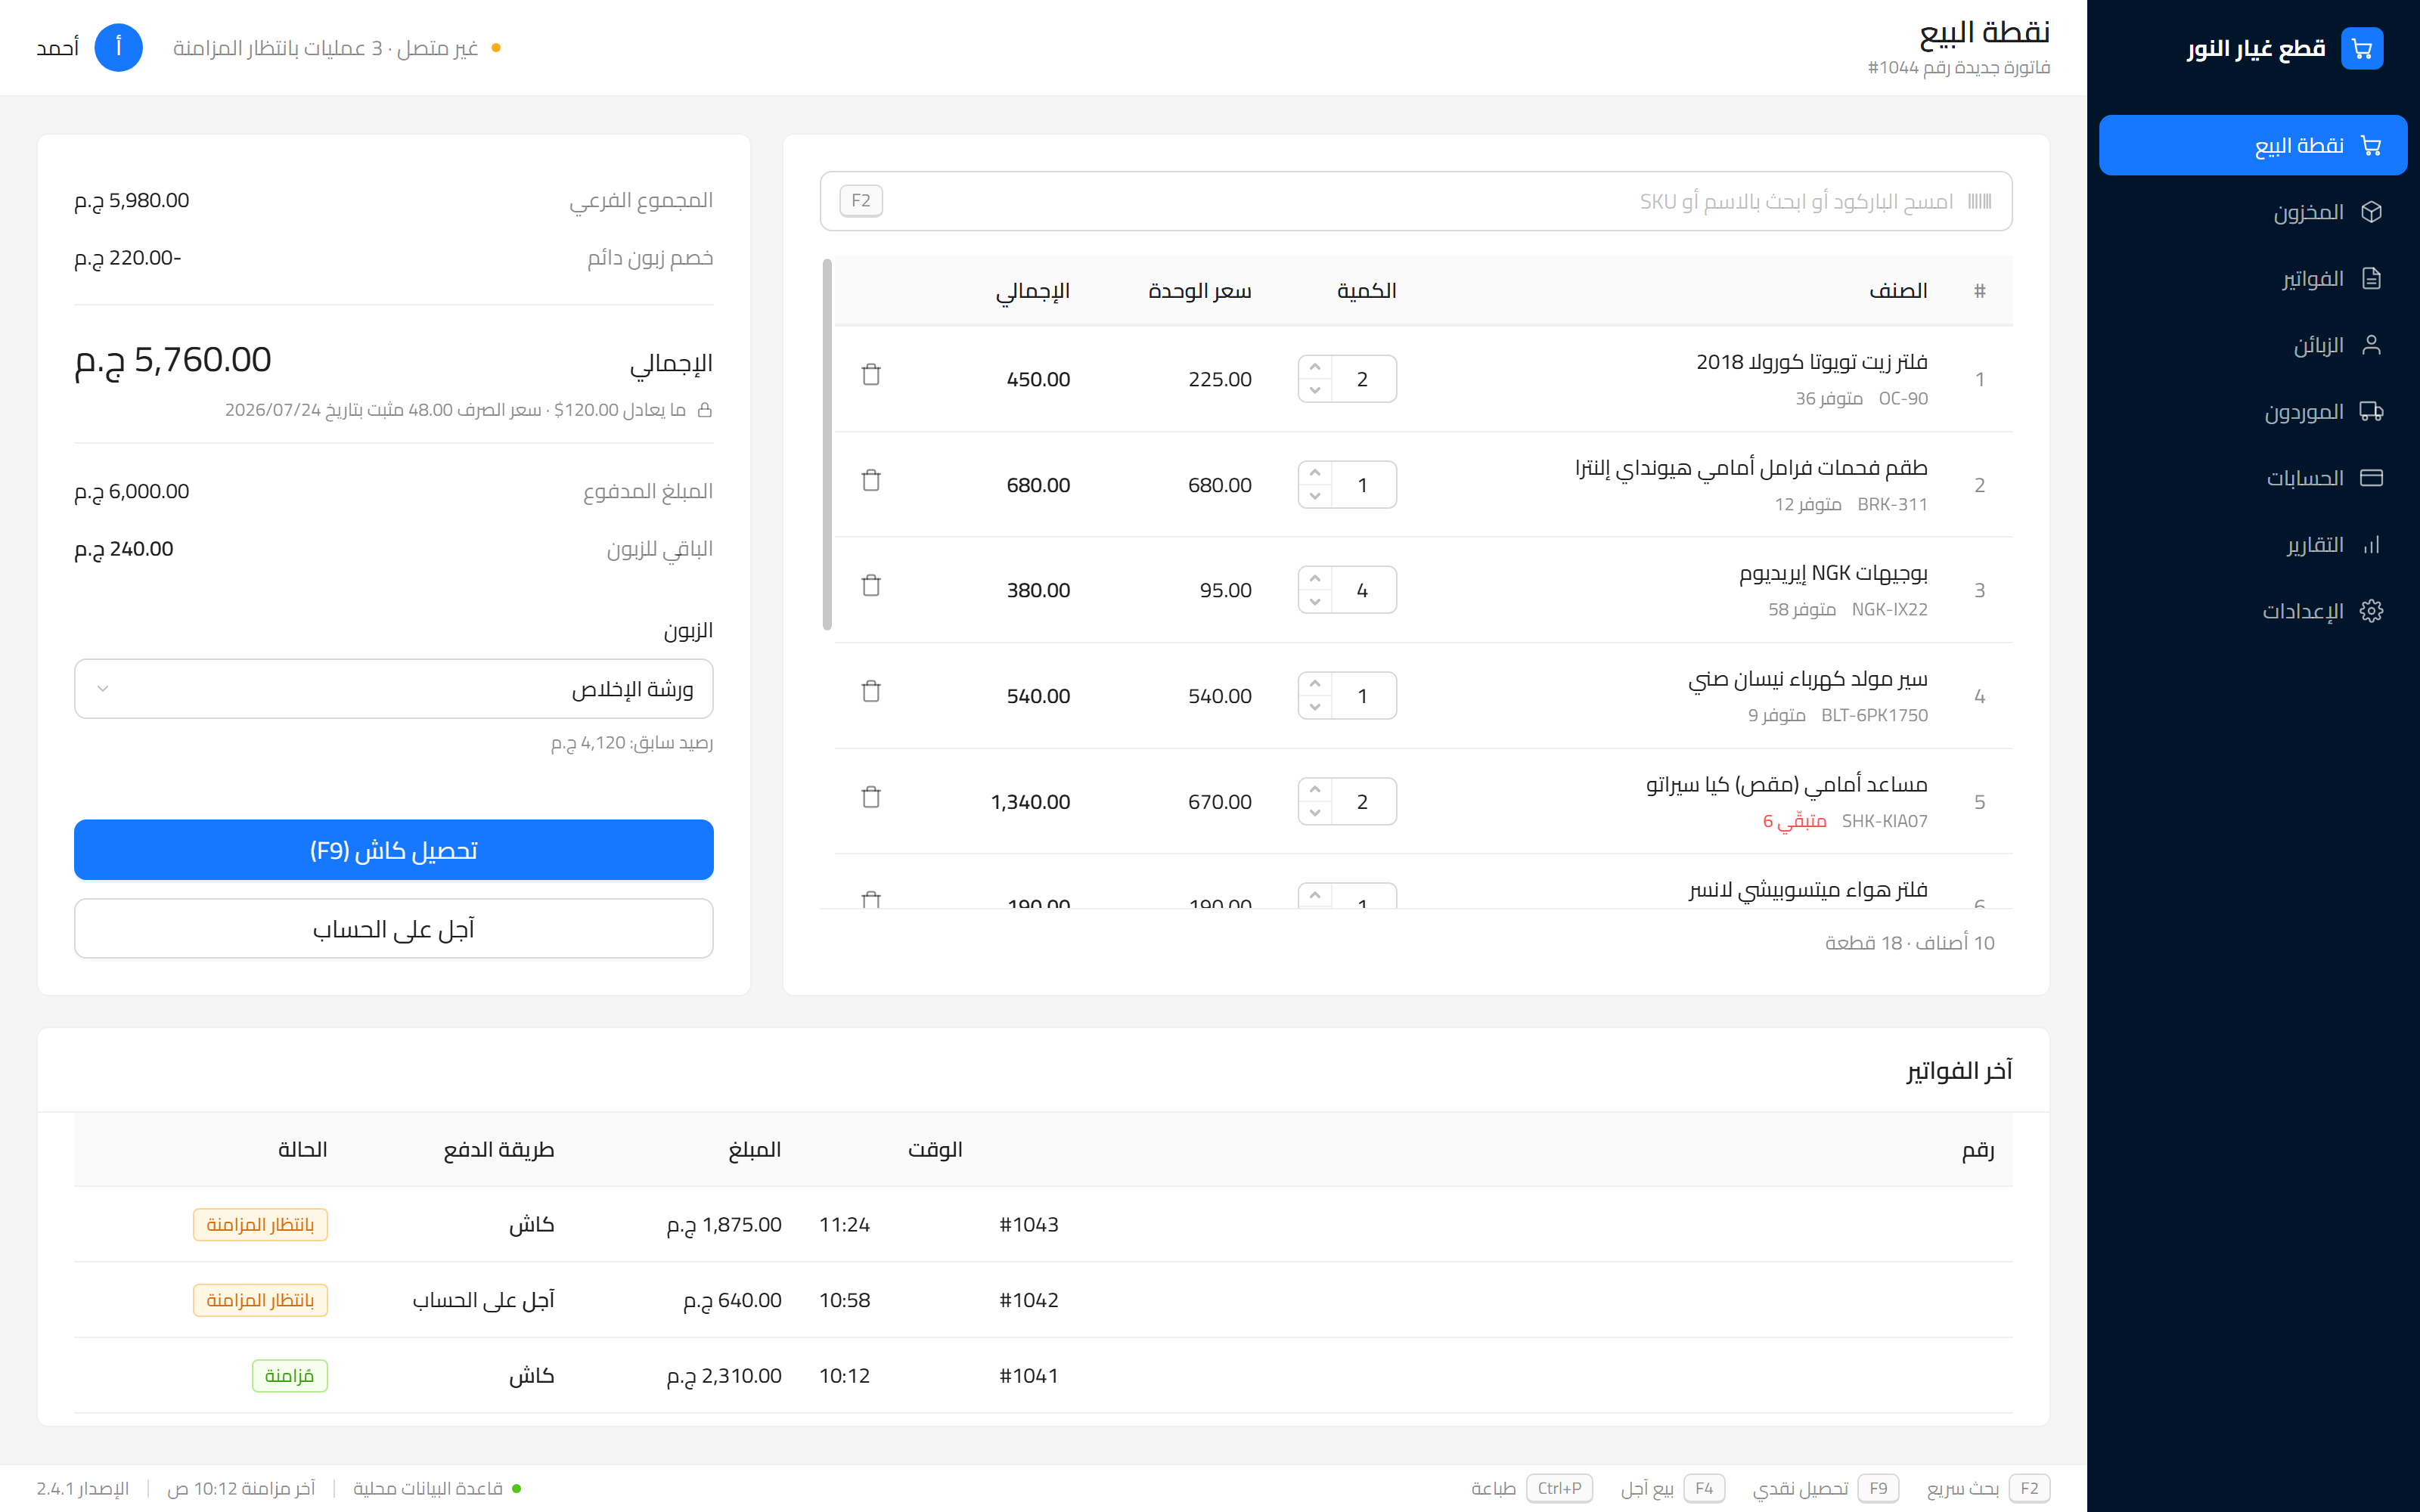Delete the طقم فحمات فرامل row
The image size is (2420, 1512).
pos(871,481)
